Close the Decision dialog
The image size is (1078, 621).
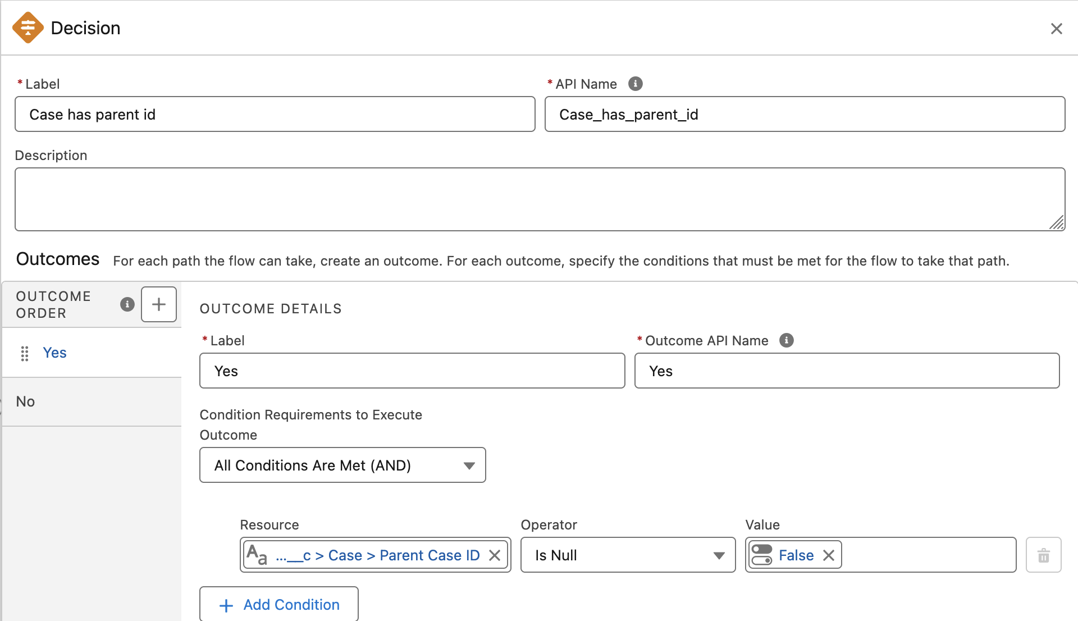[1056, 29]
